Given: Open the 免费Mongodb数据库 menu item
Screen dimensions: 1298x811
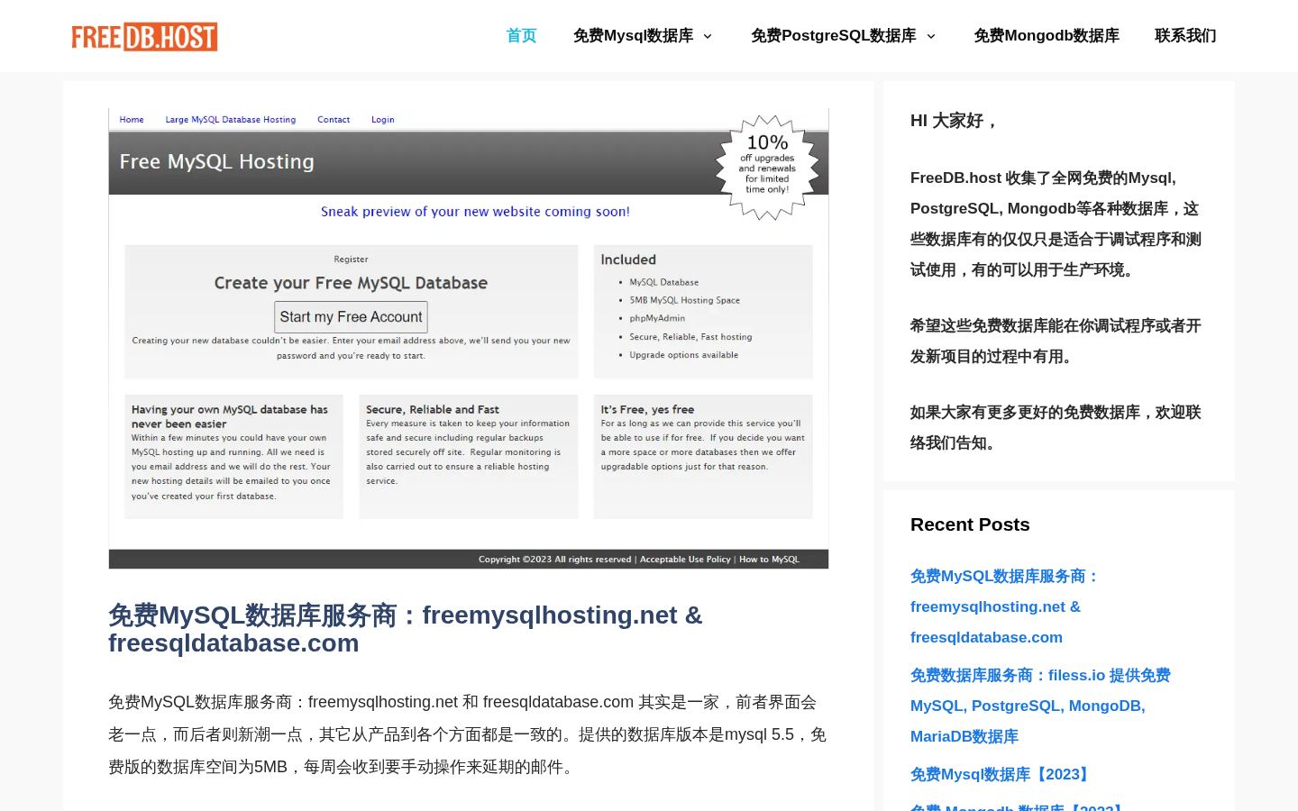Looking at the screenshot, I should click(1047, 36).
